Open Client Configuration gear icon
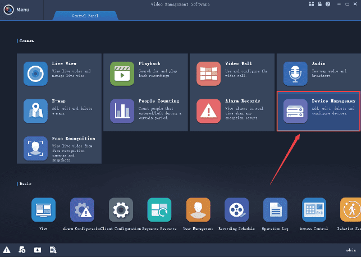The height and width of the screenshot is (257, 361). pos(121,210)
